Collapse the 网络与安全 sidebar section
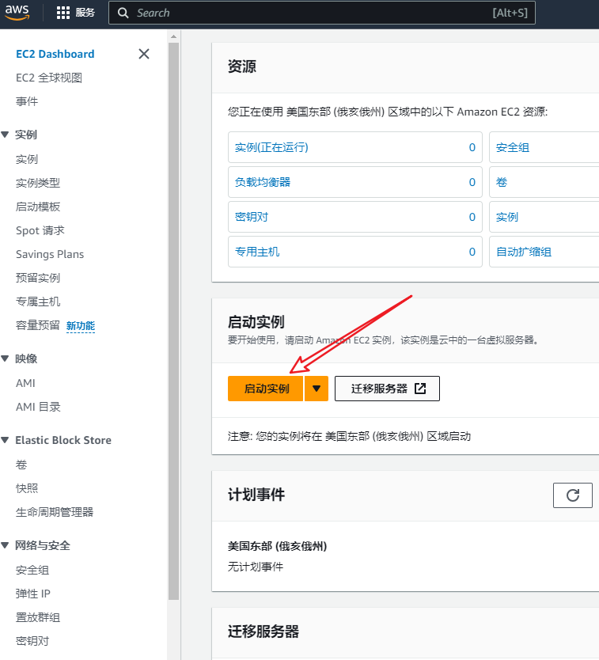The height and width of the screenshot is (660, 599). pos(5,545)
